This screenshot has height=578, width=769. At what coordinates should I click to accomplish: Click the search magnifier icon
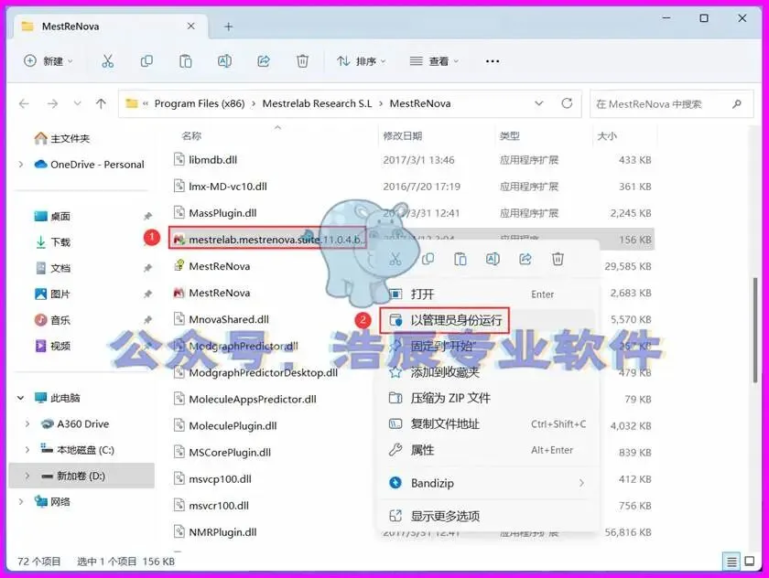coord(736,104)
